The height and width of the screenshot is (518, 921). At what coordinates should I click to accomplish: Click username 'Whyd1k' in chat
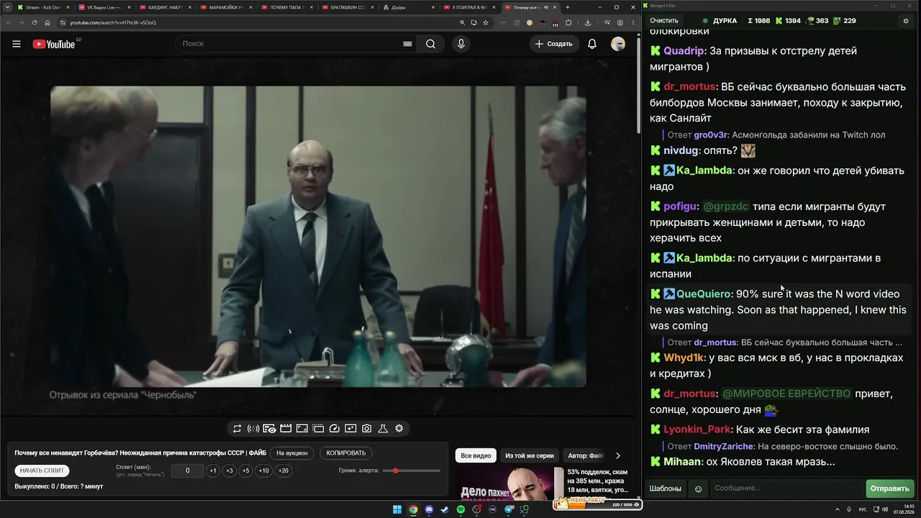pos(684,358)
